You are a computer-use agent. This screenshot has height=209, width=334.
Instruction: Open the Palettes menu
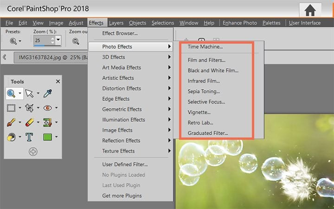[x=271, y=23]
